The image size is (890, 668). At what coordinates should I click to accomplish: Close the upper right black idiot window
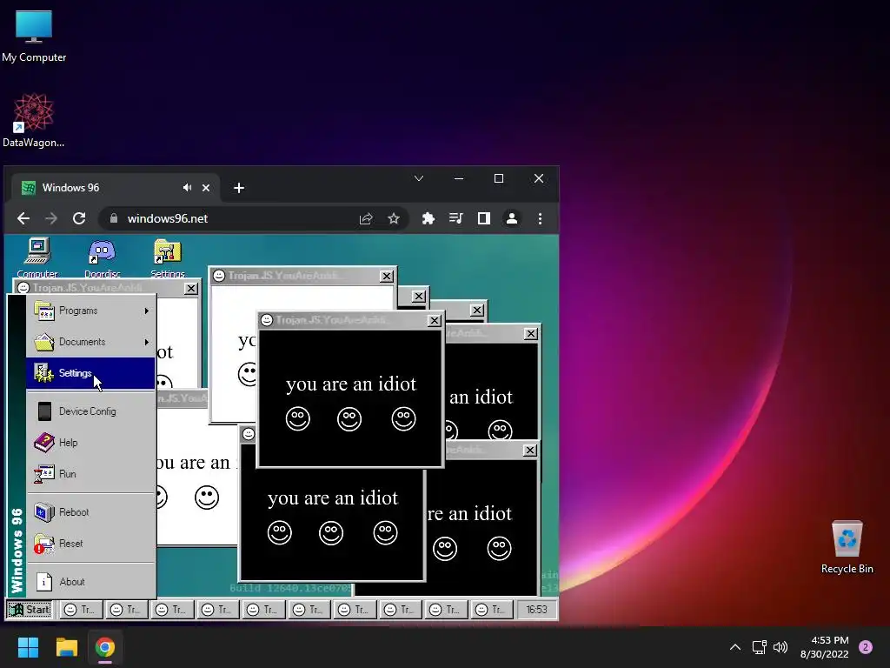click(531, 333)
